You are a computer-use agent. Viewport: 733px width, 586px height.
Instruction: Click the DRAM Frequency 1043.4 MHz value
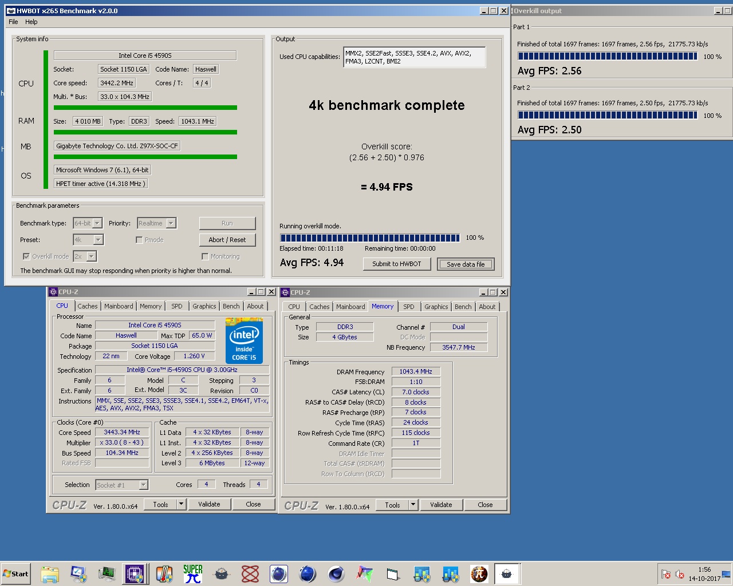(416, 372)
